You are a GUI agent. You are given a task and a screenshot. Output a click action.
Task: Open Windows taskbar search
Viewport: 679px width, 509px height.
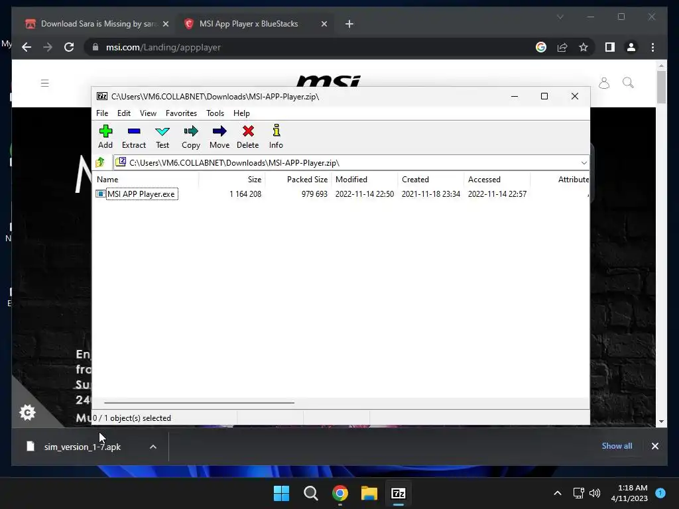pyautogui.click(x=311, y=493)
